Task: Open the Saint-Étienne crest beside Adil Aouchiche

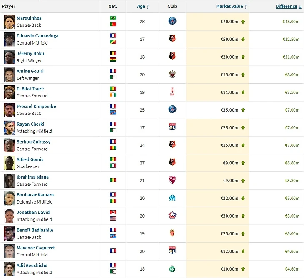Action: coord(172,269)
